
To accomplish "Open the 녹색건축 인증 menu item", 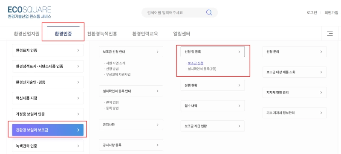I will 48,146.
